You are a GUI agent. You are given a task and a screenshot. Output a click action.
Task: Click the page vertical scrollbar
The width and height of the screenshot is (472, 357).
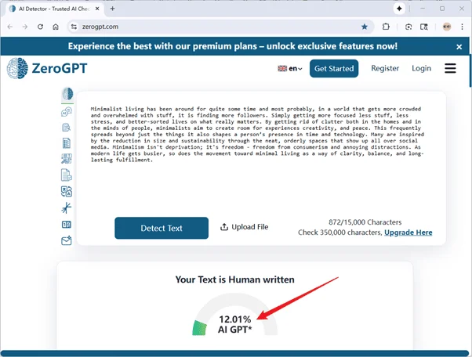(x=470, y=71)
